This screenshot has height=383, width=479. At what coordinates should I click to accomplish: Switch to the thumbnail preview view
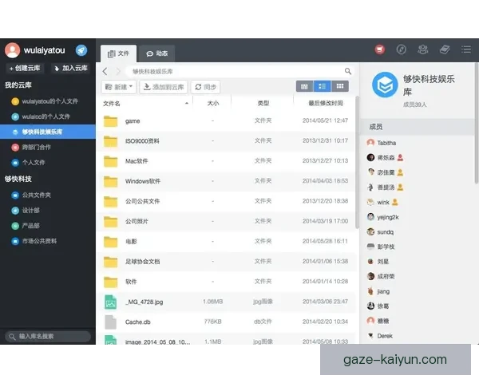[x=304, y=86]
